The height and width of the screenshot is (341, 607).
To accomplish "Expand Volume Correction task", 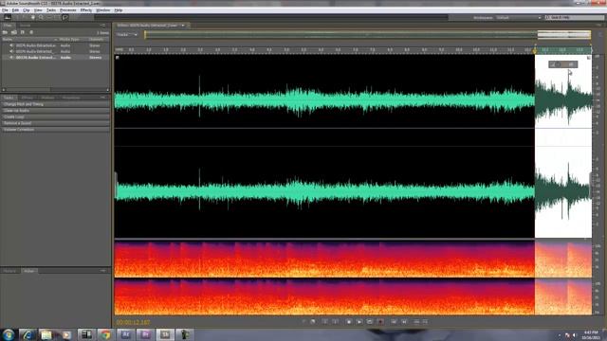I will coord(55,130).
